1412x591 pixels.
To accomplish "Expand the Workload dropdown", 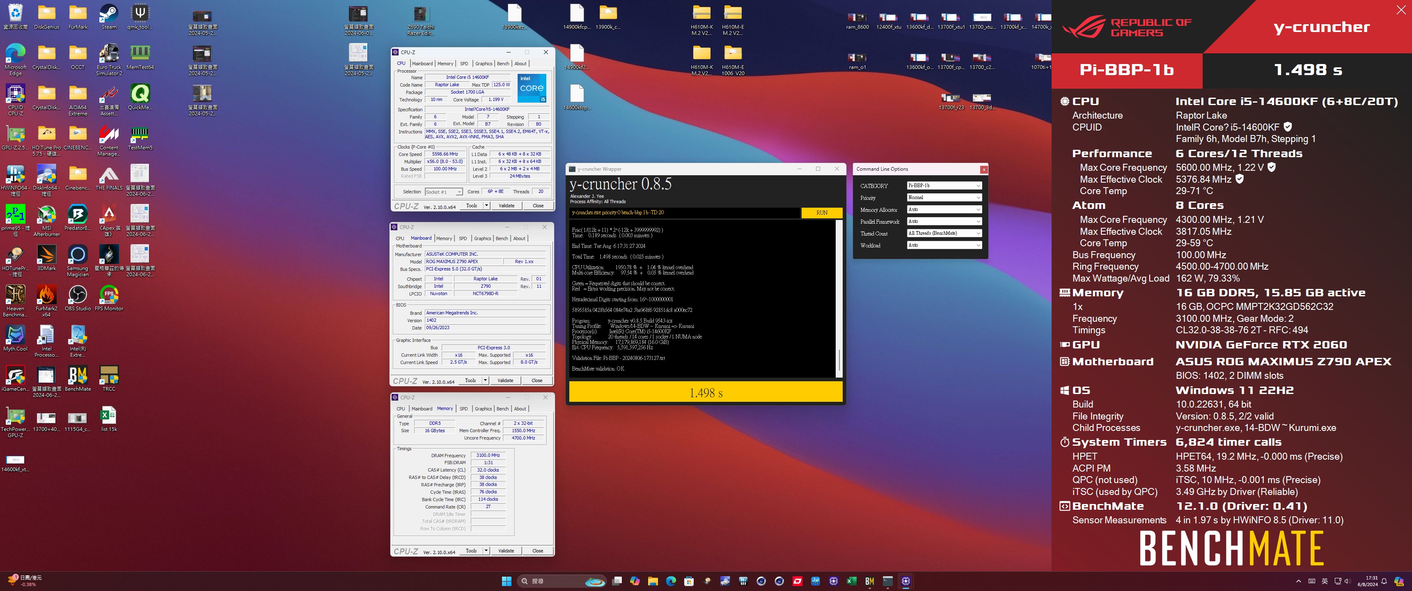I will (x=944, y=245).
